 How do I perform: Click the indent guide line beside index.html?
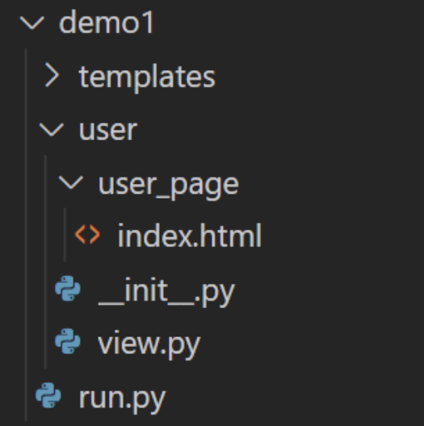tap(65, 235)
